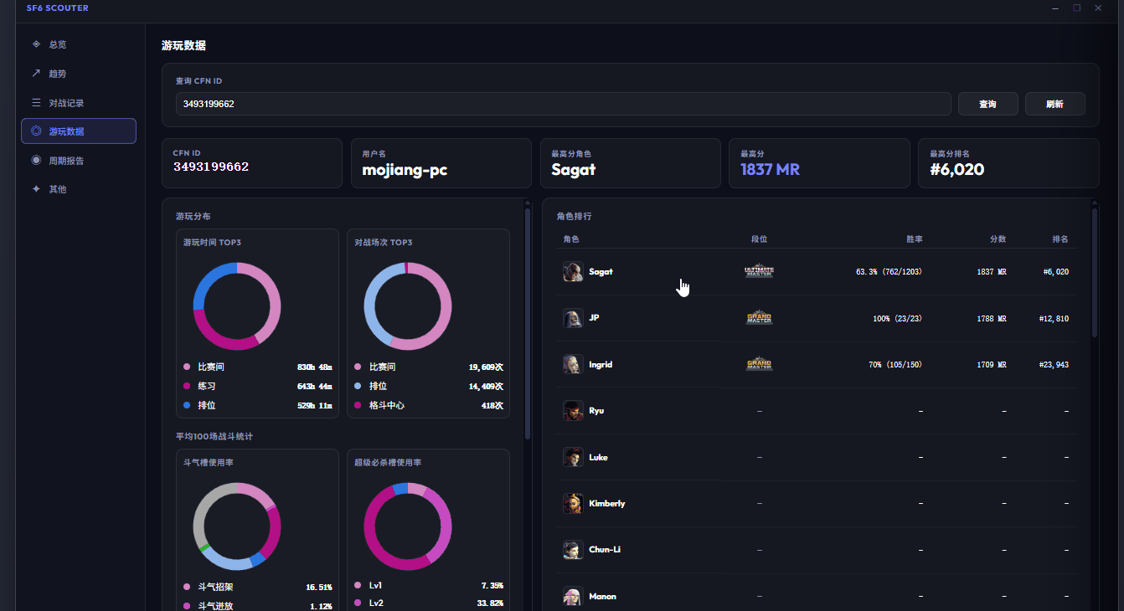Click the 胜率 column header
The height and width of the screenshot is (611, 1124).
click(x=915, y=239)
